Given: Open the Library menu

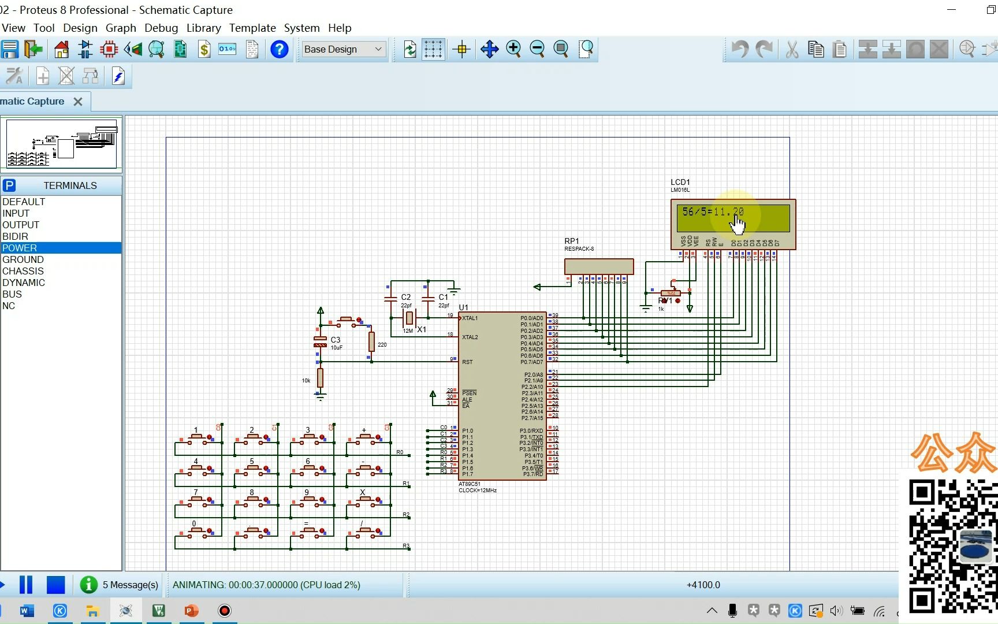Looking at the screenshot, I should tap(203, 28).
